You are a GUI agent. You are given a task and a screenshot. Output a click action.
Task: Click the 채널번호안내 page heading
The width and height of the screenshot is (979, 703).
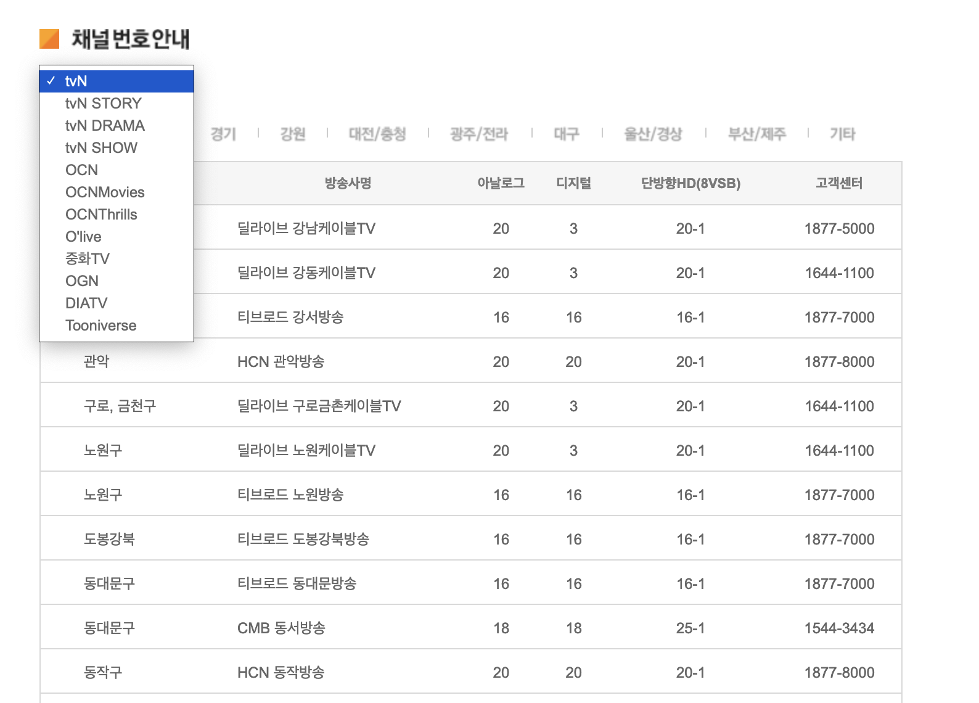130,39
